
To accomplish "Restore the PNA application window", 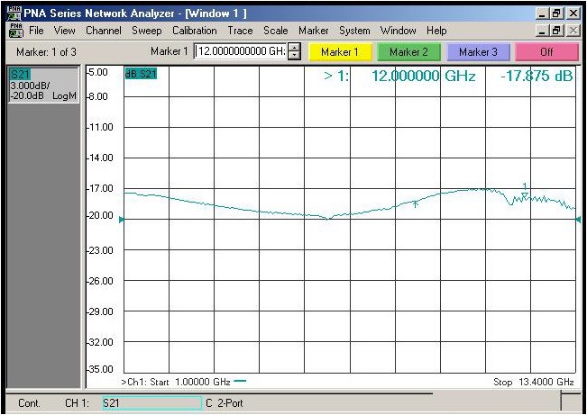I will (556, 14).
